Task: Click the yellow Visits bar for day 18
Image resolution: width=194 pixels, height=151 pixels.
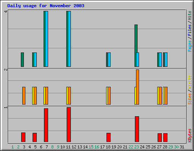Action: click(107, 96)
